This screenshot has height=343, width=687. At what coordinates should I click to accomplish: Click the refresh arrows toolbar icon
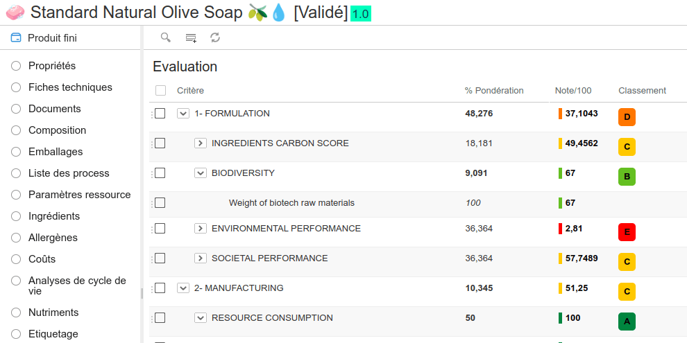click(215, 37)
